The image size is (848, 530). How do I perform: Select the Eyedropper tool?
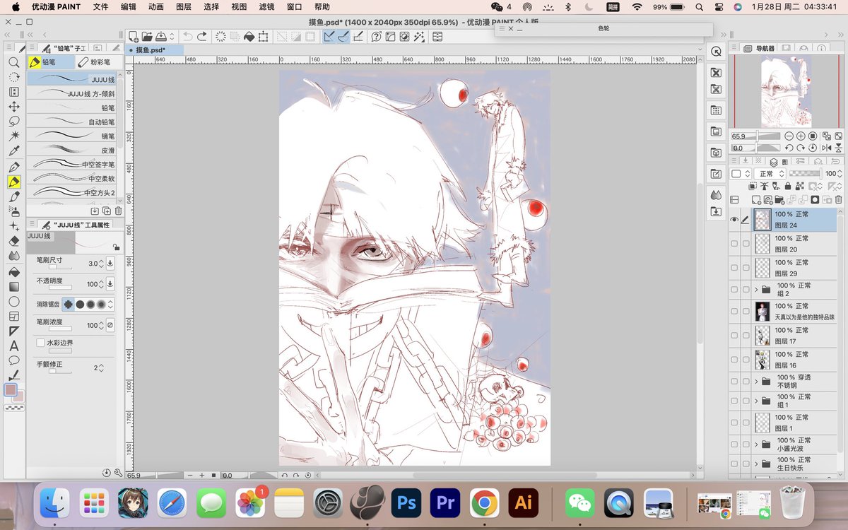tap(14, 151)
